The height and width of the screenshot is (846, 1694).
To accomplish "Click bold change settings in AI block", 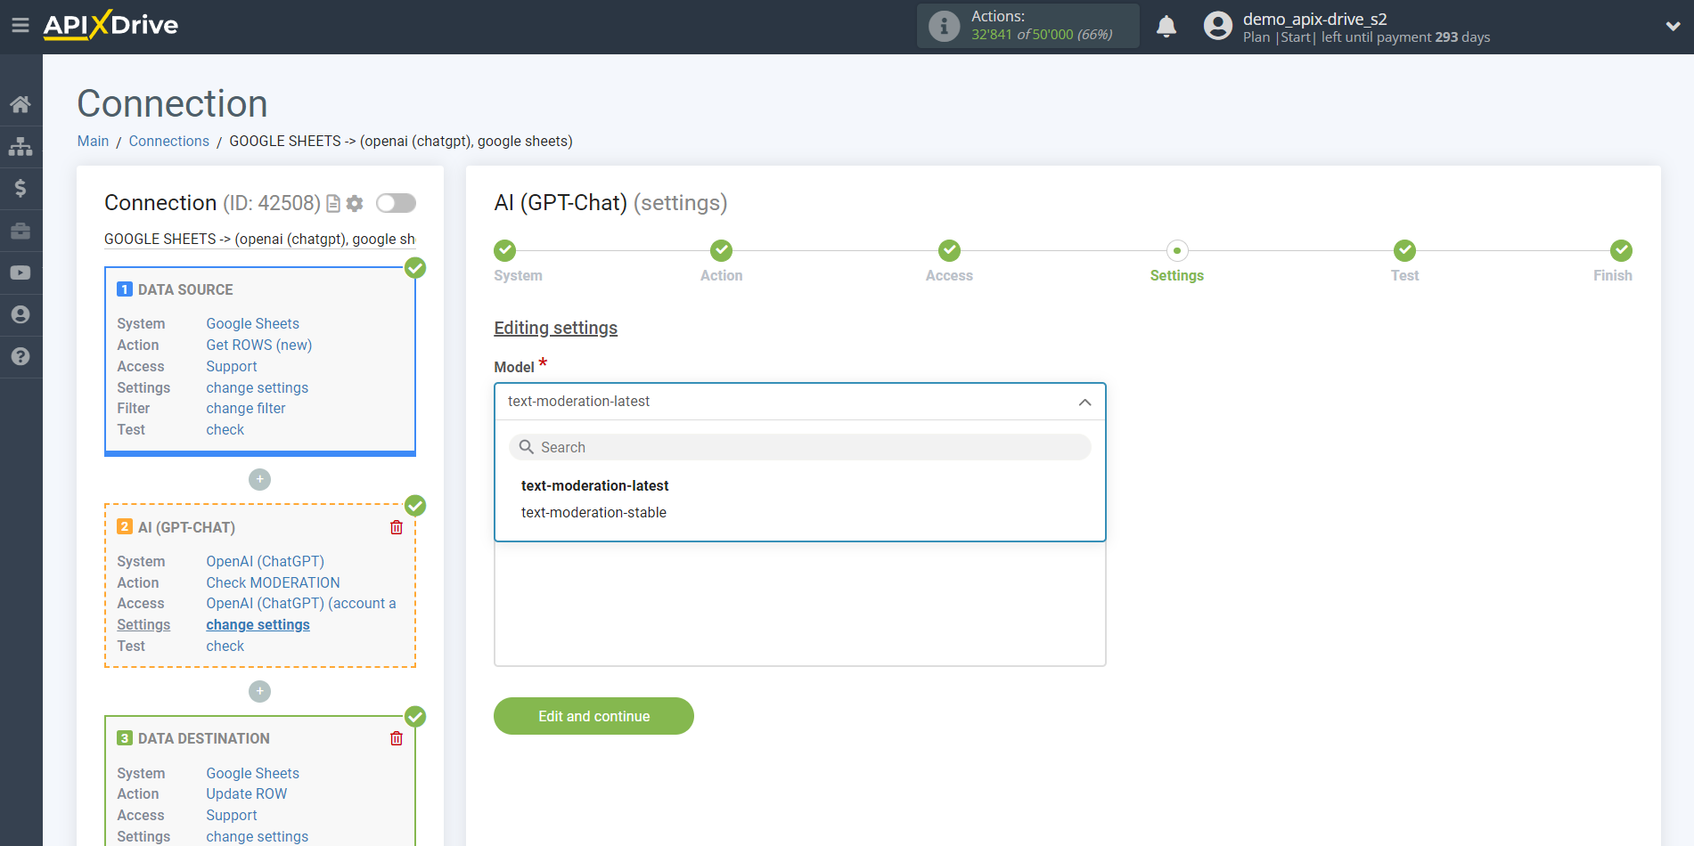I will click(258, 624).
